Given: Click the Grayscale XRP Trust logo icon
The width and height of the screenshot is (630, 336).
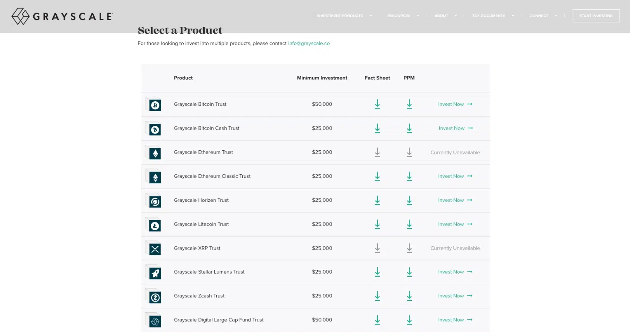Looking at the screenshot, I should [155, 249].
